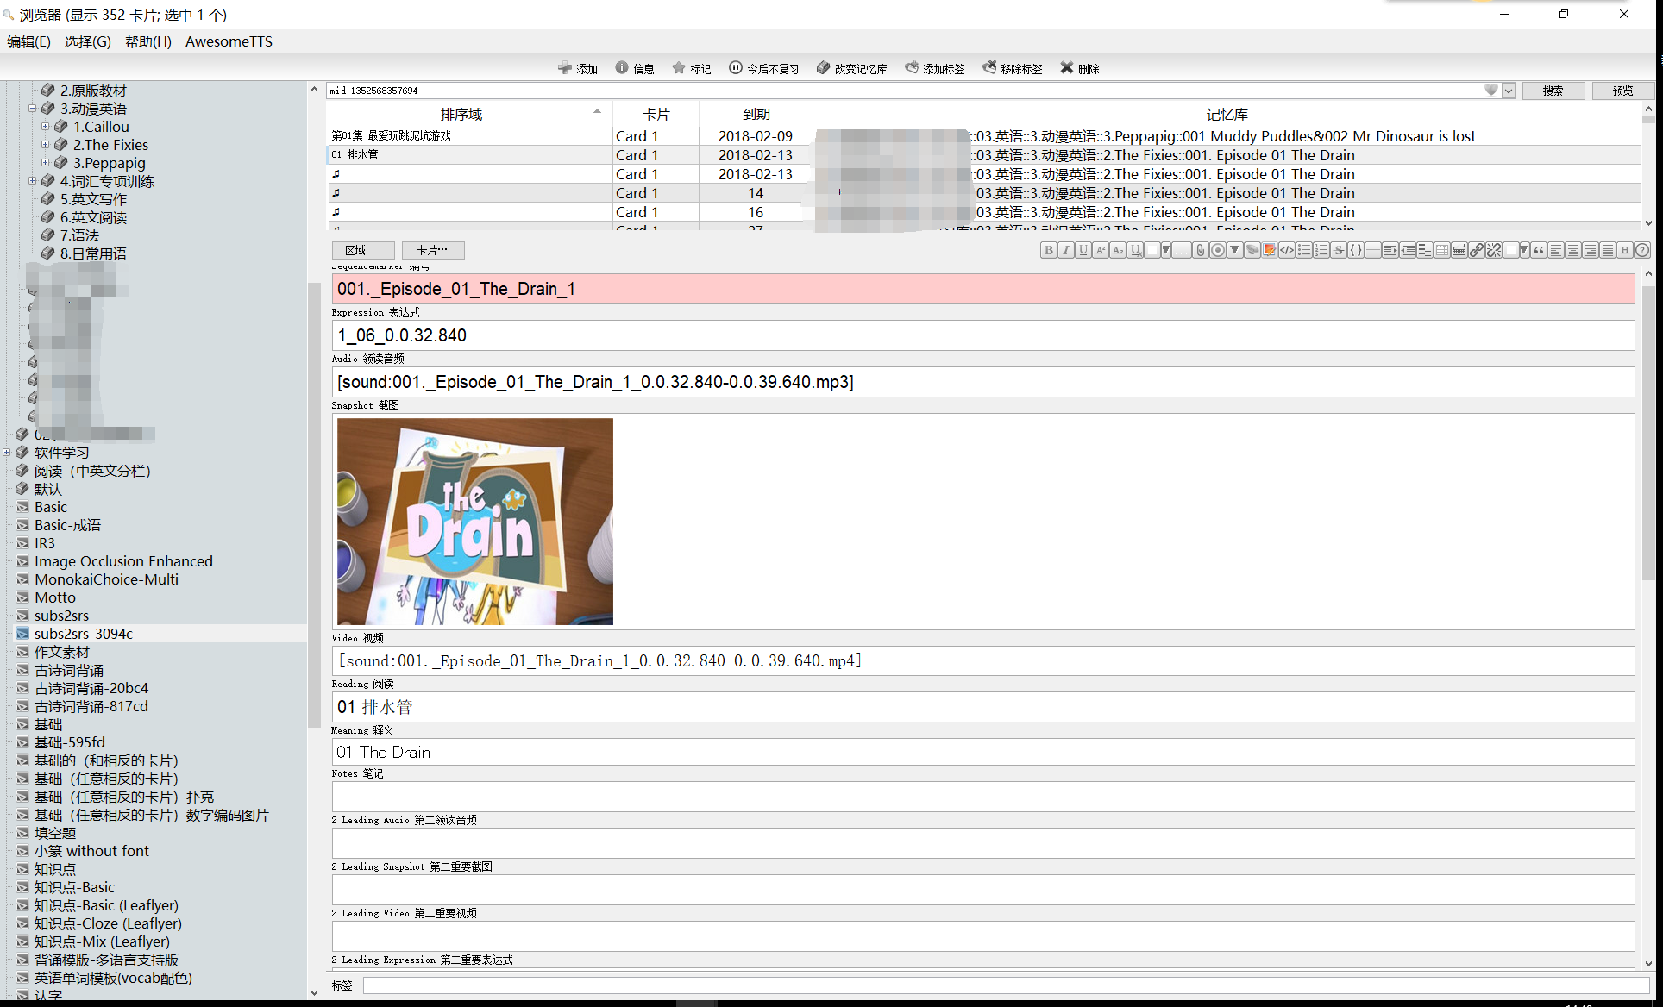The width and height of the screenshot is (1663, 1007).
Task: Click the Italic formatting icon
Action: tap(1066, 250)
